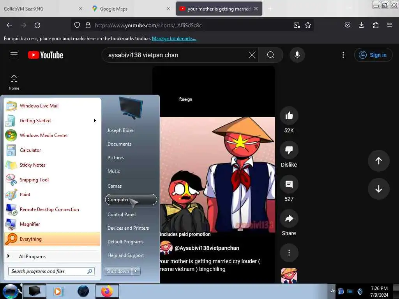
Task: Open Computer in Start menu
Action: pyautogui.click(x=131, y=200)
